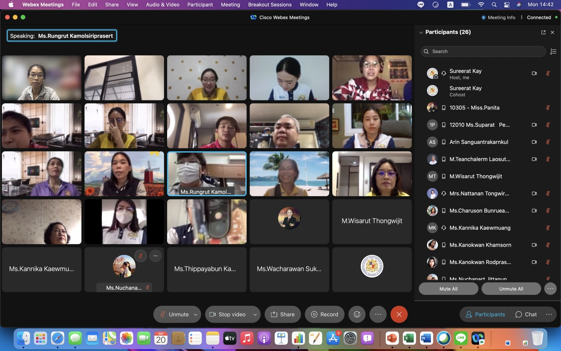
Task: Toggle mute for Ms.Kanokwan Khamsorn
Action: tap(548, 245)
